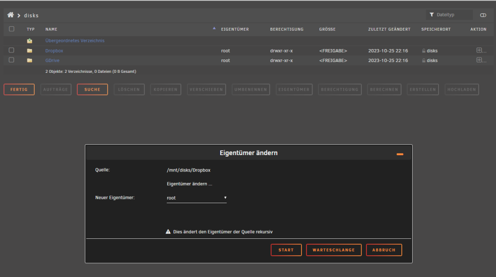Minimize the Eigentümer ändern dialog
Screen dimensions: 496x277
point(400,154)
